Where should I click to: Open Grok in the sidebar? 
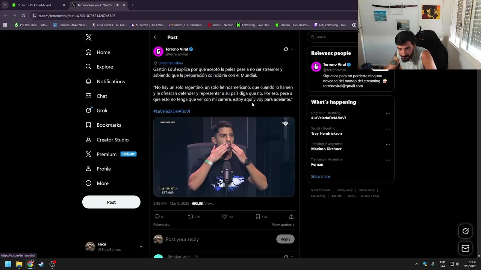(102, 111)
